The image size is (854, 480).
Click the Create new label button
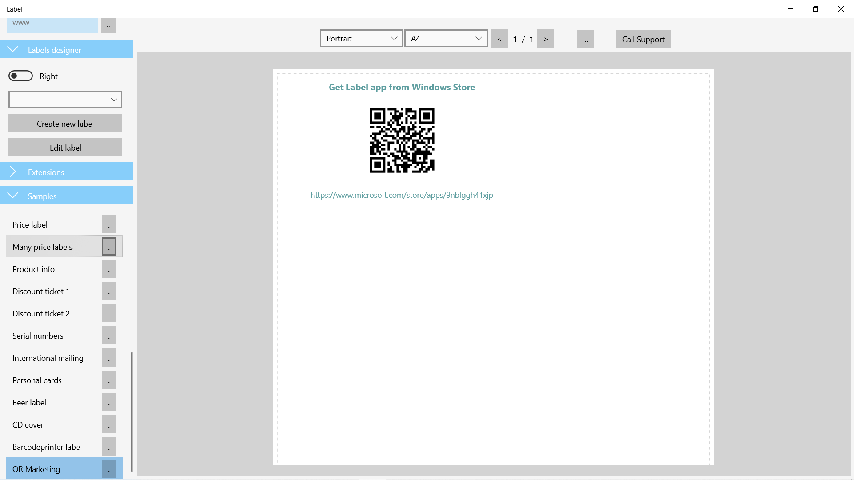(x=65, y=123)
